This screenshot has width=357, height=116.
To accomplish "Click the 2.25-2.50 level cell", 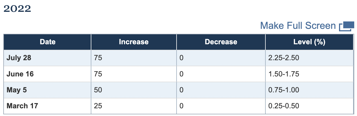I will tap(284, 58).
